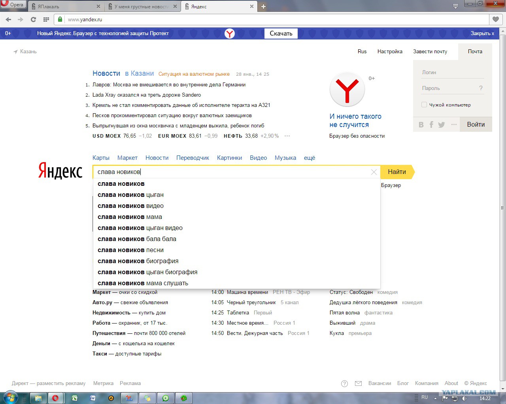Add page to bookmarks with heart icon

[x=496, y=19]
